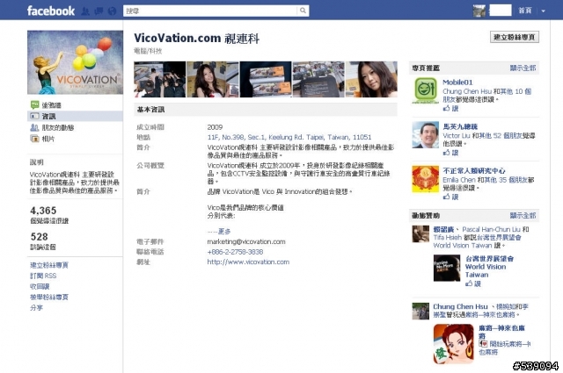Click Tifa Hsieh profile link
This screenshot has height=373, width=563.
point(448,237)
